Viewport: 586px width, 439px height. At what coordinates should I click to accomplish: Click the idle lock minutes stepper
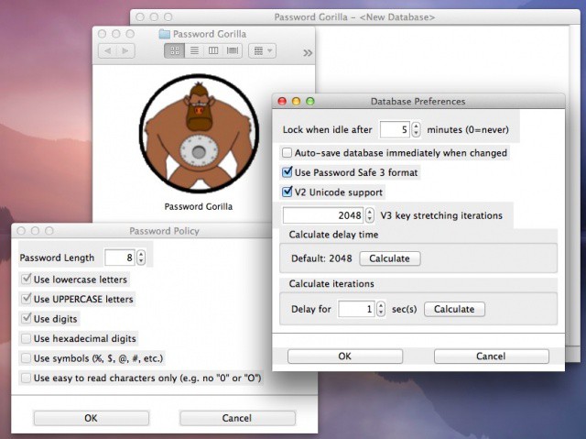pos(416,130)
